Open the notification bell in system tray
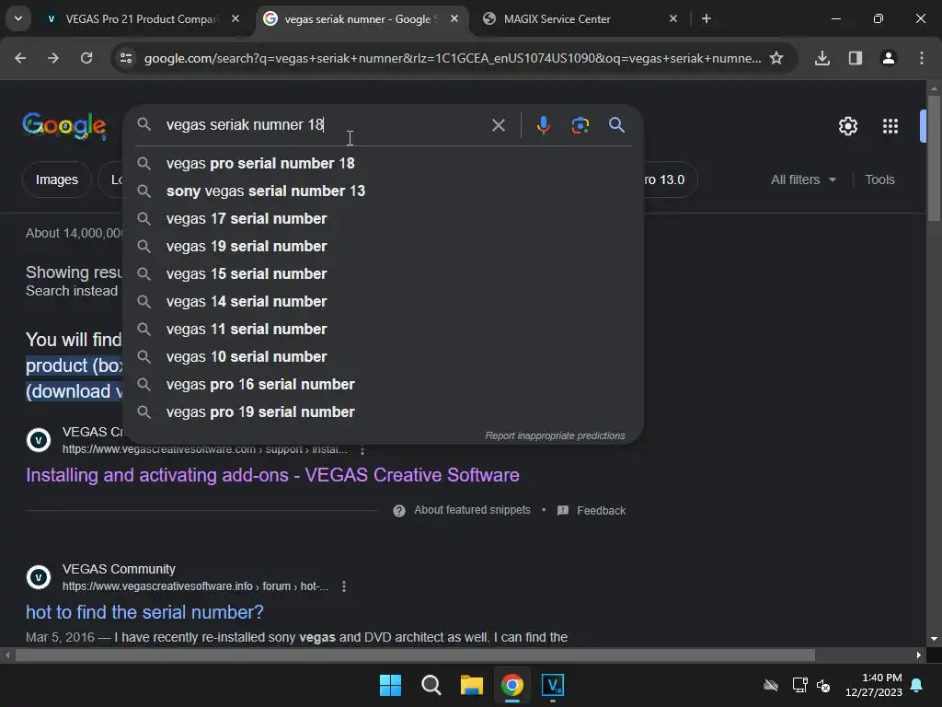This screenshot has width=942, height=707. tap(917, 685)
